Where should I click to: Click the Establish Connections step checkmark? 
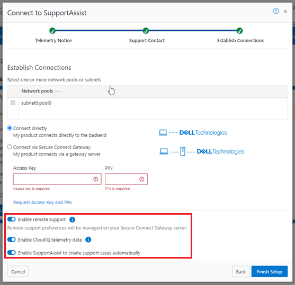click(239, 31)
